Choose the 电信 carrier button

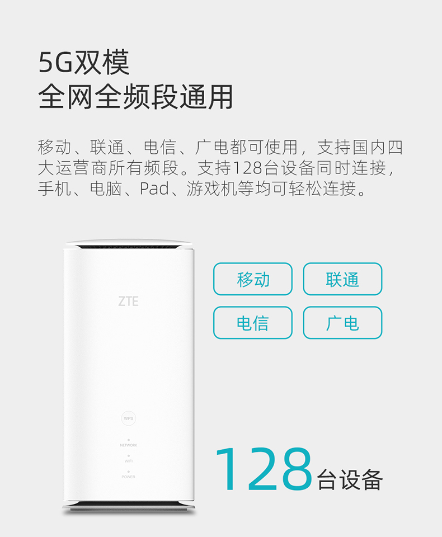(253, 323)
